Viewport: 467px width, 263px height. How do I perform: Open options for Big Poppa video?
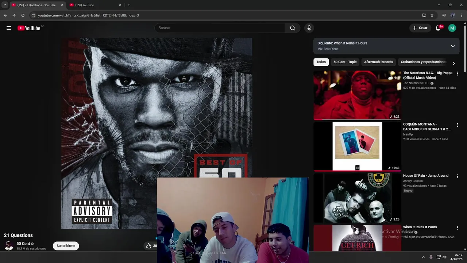click(x=458, y=74)
